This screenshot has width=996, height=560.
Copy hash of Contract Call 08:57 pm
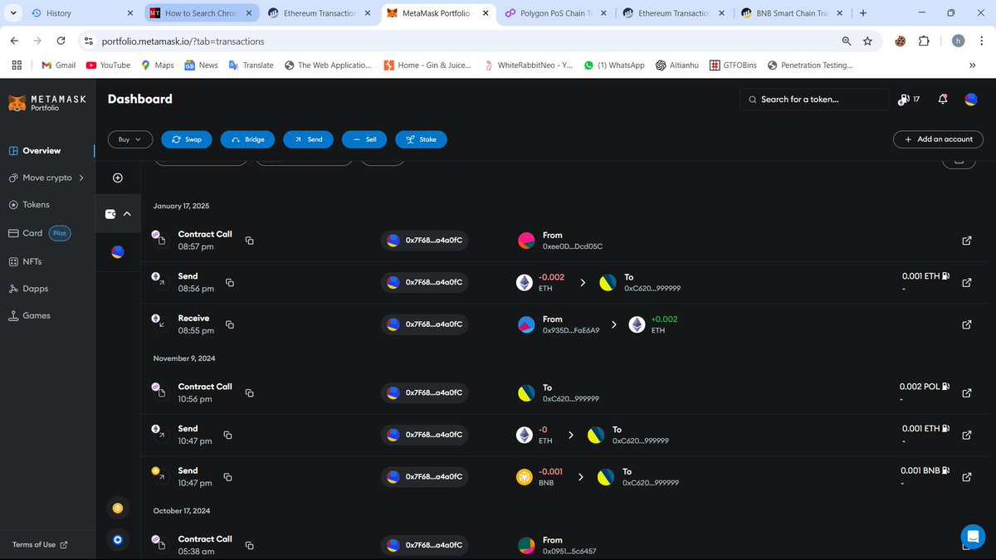click(249, 241)
